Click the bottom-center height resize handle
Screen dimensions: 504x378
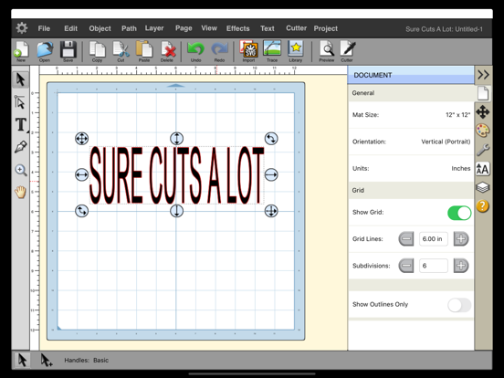point(176,211)
